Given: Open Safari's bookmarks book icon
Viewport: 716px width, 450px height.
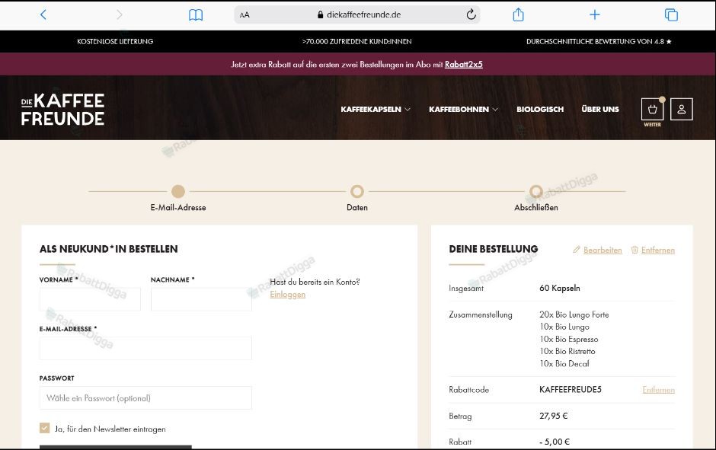Looking at the screenshot, I should pyautogui.click(x=196, y=15).
